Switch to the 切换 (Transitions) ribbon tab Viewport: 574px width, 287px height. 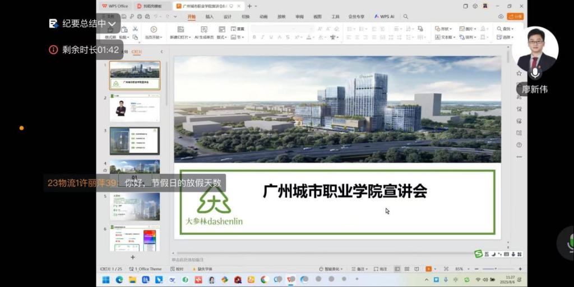(x=246, y=17)
